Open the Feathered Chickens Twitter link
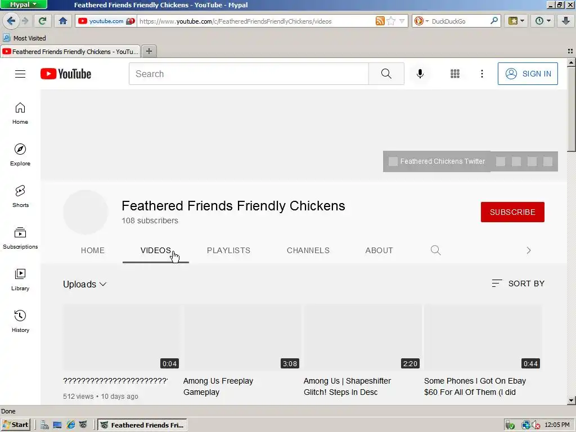Screen dimensions: 576x432 [x=436, y=161]
